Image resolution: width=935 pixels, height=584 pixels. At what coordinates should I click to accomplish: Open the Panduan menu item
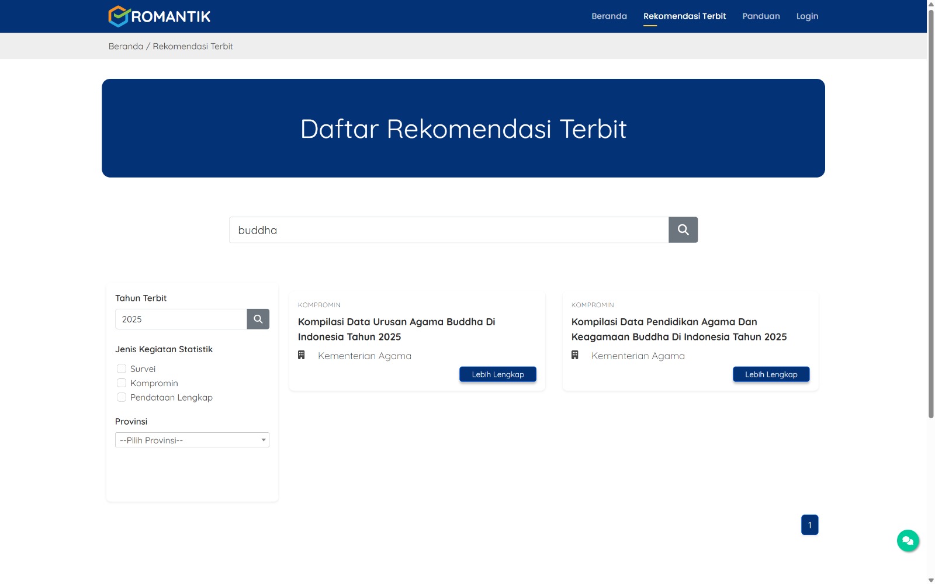(x=761, y=16)
